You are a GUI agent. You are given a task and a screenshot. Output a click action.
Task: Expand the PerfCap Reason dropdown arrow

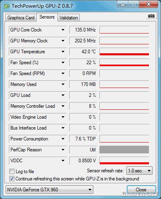coord(63,150)
